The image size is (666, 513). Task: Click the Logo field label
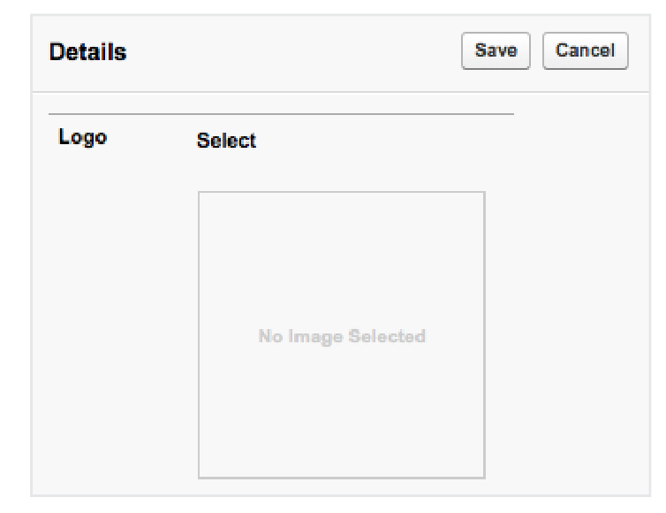82,138
